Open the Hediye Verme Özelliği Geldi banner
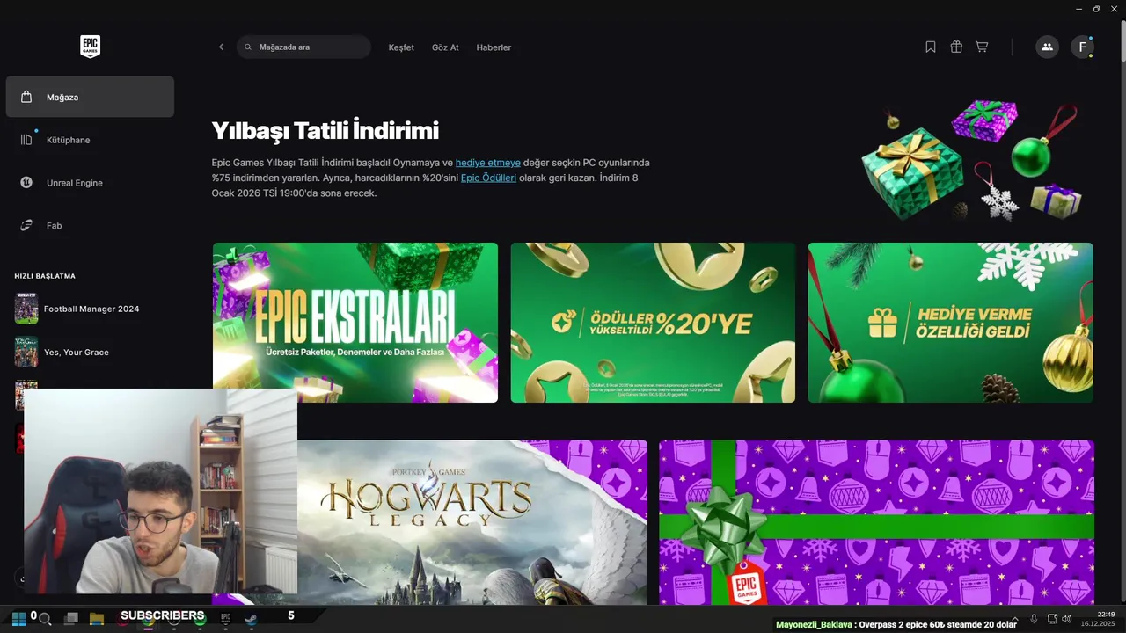Viewport: 1126px width, 633px height. (951, 323)
